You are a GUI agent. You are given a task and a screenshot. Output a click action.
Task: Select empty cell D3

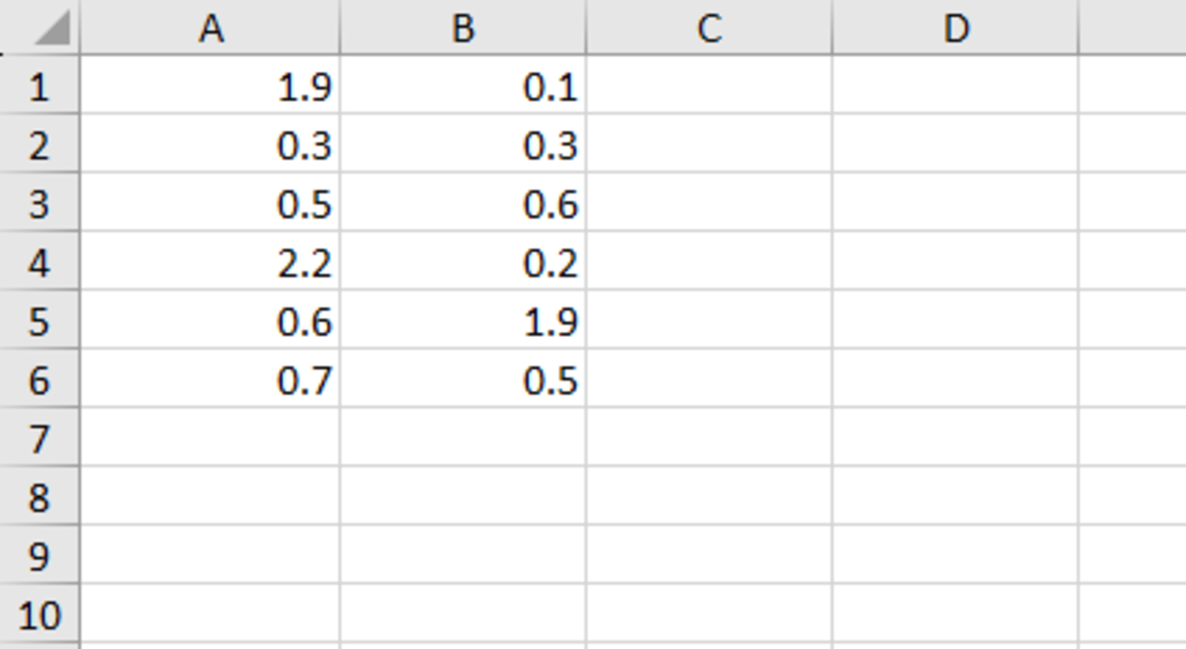955,204
